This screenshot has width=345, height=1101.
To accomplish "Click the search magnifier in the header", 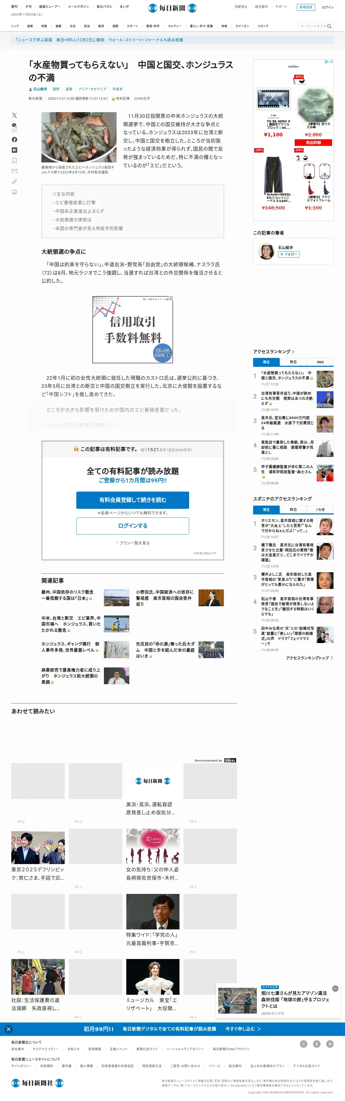I will pos(329,27).
